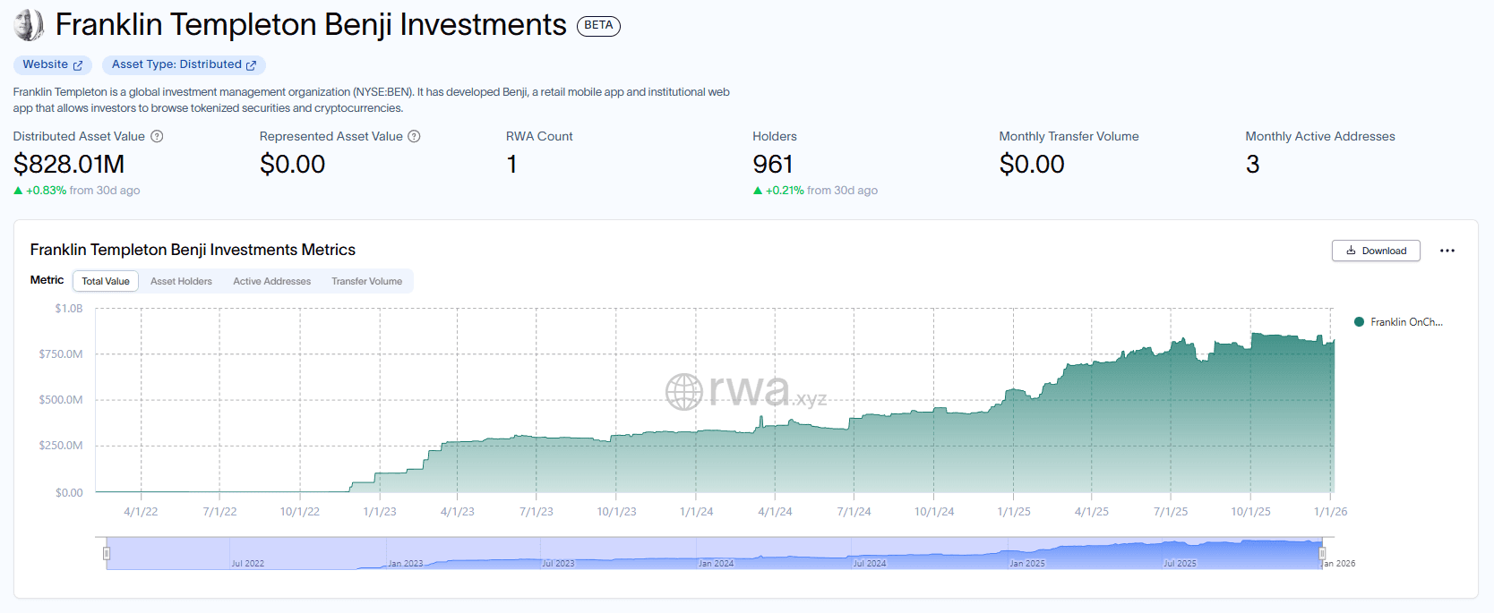This screenshot has height=613, width=1494.
Task: Click the $828.01M distributed asset value
Action: pos(69,165)
